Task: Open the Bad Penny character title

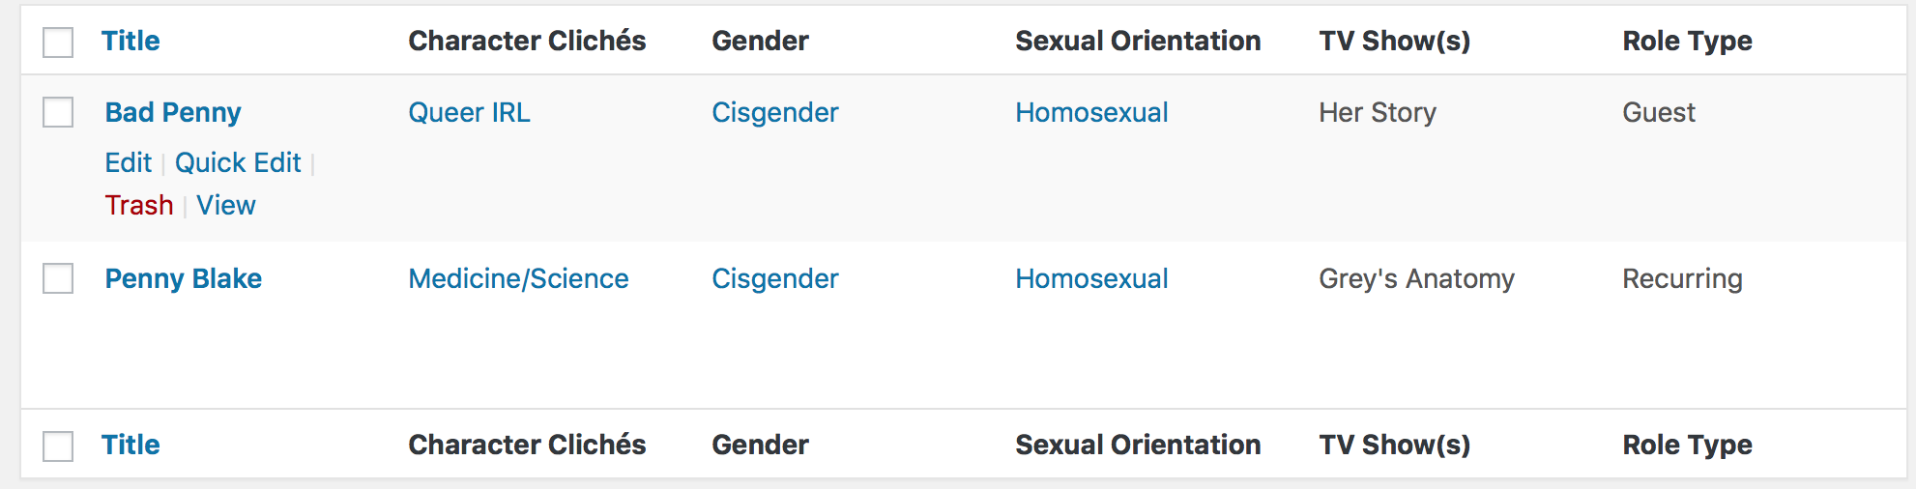Action: 173,113
